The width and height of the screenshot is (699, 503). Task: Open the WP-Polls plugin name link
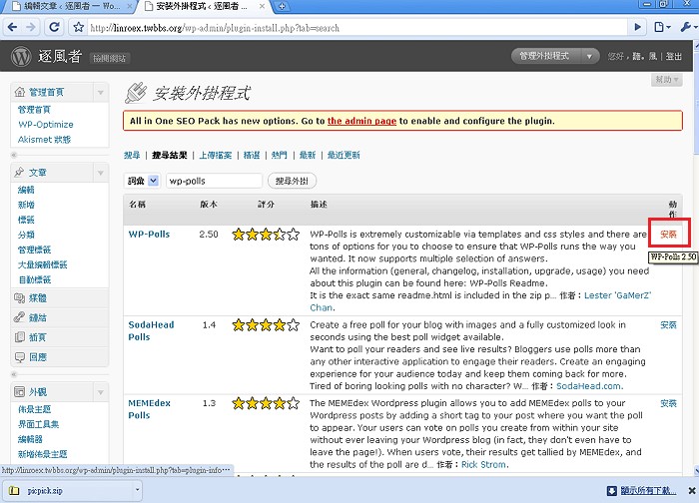pos(150,235)
